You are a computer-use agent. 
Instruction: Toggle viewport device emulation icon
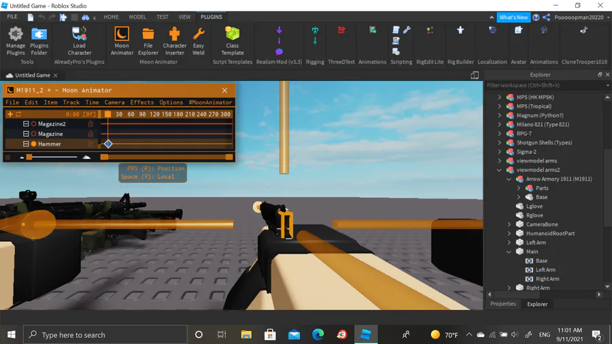tap(475, 75)
